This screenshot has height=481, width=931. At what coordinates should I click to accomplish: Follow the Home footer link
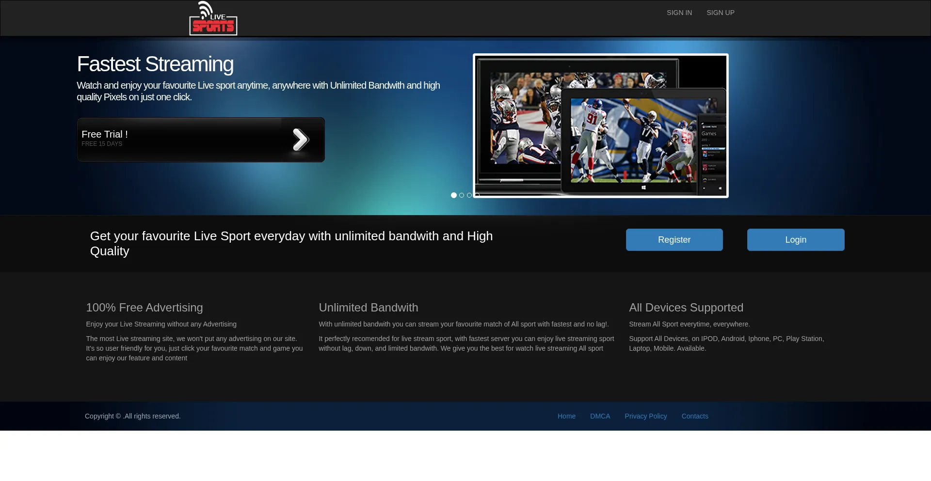click(566, 416)
